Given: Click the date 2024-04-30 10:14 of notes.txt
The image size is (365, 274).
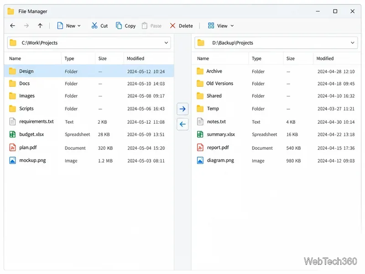Looking at the screenshot, I should pyautogui.click(x=336, y=122).
